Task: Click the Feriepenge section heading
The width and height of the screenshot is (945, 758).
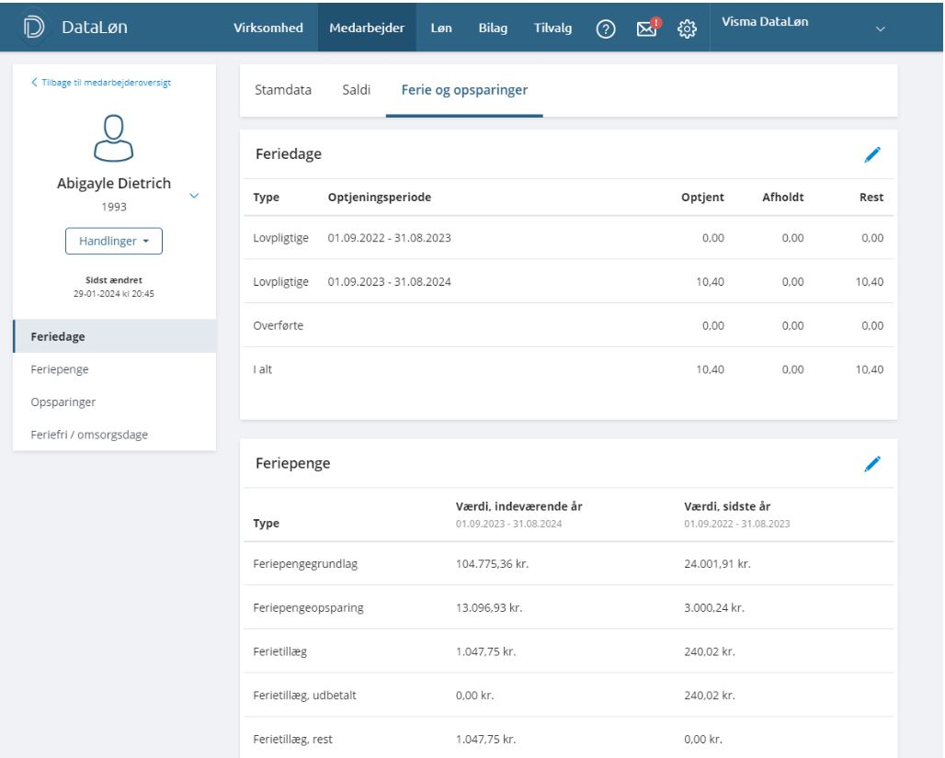Action: pyautogui.click(x=293, y=463)
